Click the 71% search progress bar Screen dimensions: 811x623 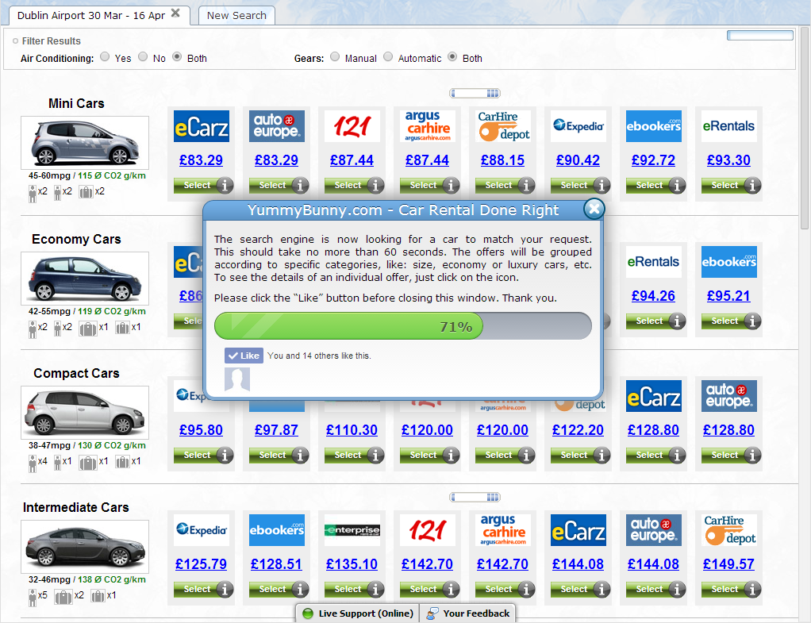coord(403,326)
